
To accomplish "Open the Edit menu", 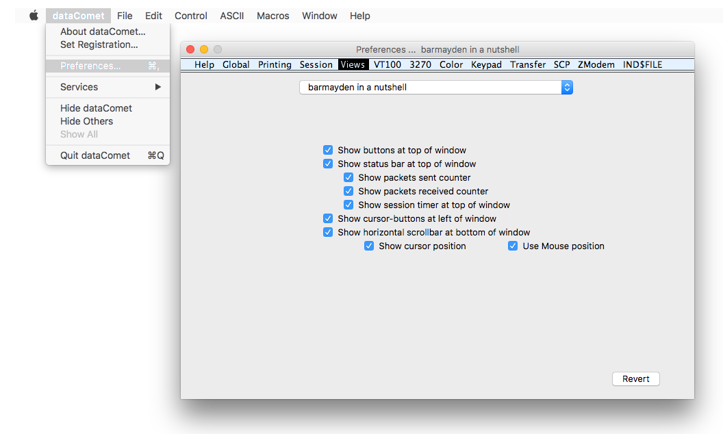I will (153, 16).
